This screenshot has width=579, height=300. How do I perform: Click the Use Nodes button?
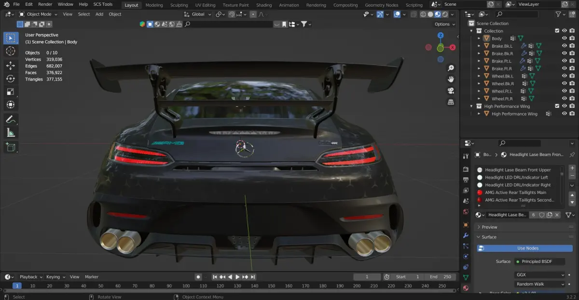point(524,248)
